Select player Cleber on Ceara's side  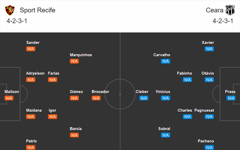142,92
